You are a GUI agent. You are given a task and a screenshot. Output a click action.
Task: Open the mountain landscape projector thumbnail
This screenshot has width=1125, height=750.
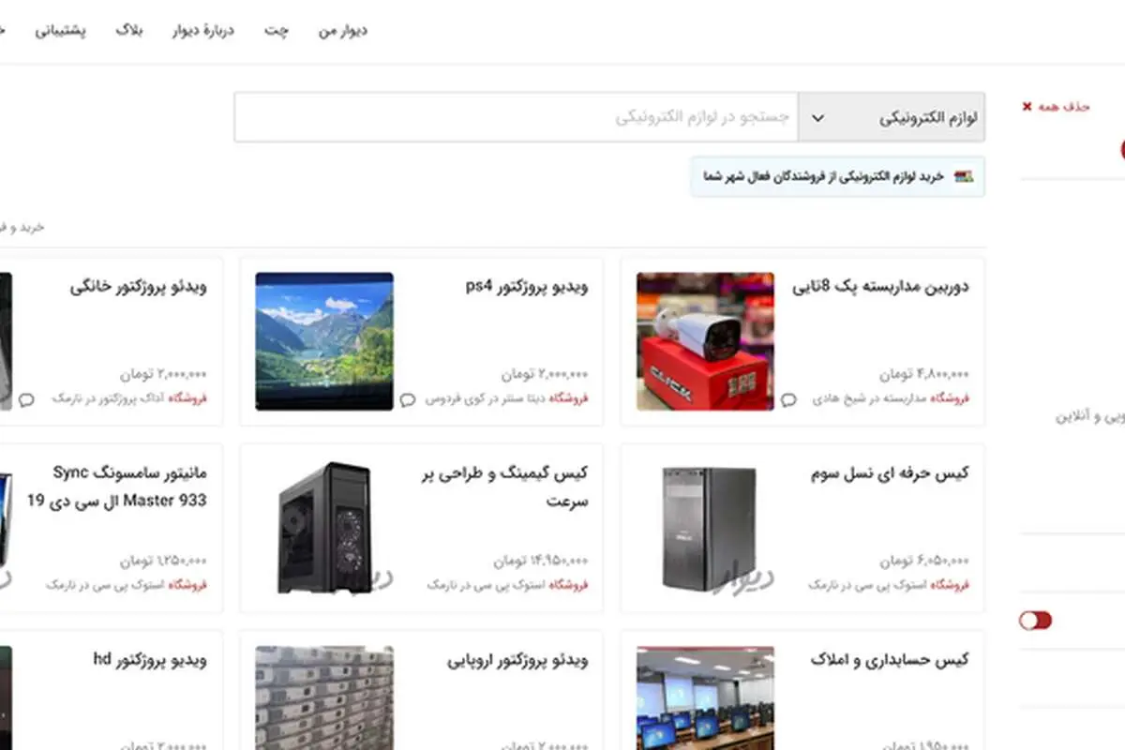(x=324, y=341)
